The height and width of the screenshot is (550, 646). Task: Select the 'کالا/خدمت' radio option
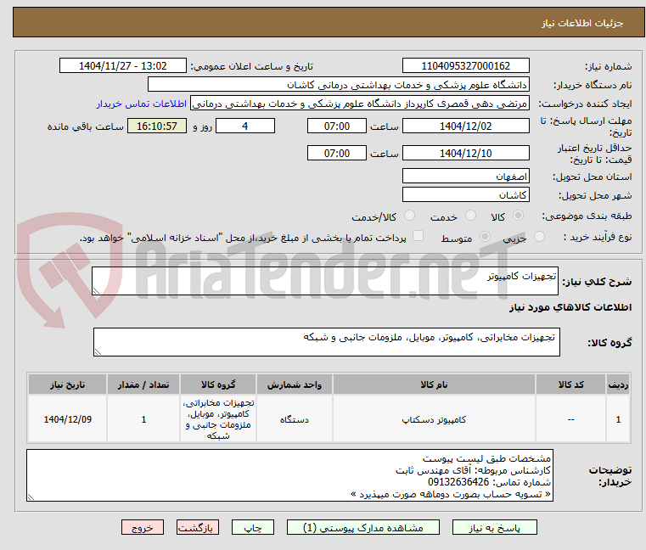409,215
